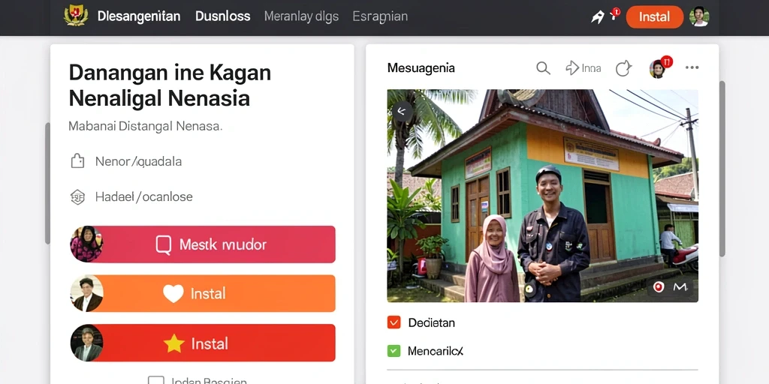Click the M icon on the photo
This screenshot has width=769, height=384.
click(x=680, y=287)
